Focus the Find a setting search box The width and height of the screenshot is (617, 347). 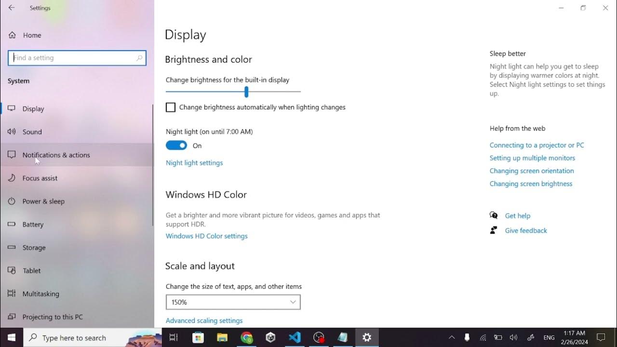tap(77, 58)
